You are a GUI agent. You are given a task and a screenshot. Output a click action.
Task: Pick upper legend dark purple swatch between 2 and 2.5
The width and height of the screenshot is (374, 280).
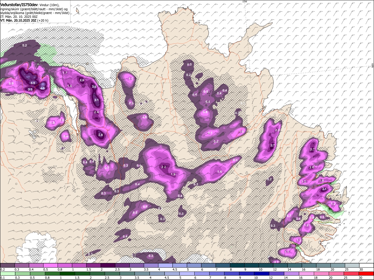coord(108,265)
